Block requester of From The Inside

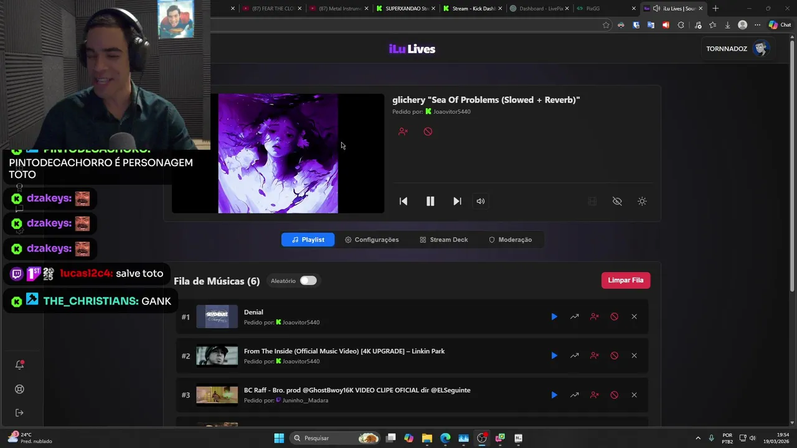595,356
